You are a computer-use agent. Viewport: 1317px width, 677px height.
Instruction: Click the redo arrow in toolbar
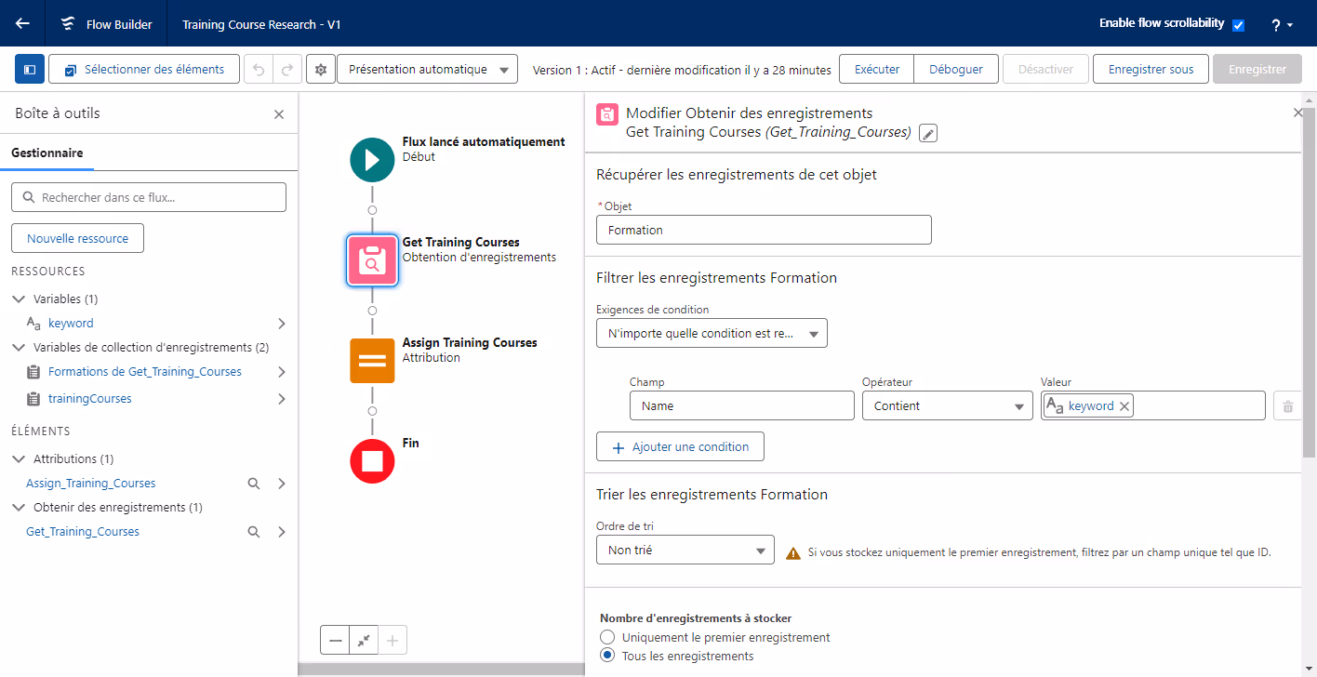pos(287,69)
